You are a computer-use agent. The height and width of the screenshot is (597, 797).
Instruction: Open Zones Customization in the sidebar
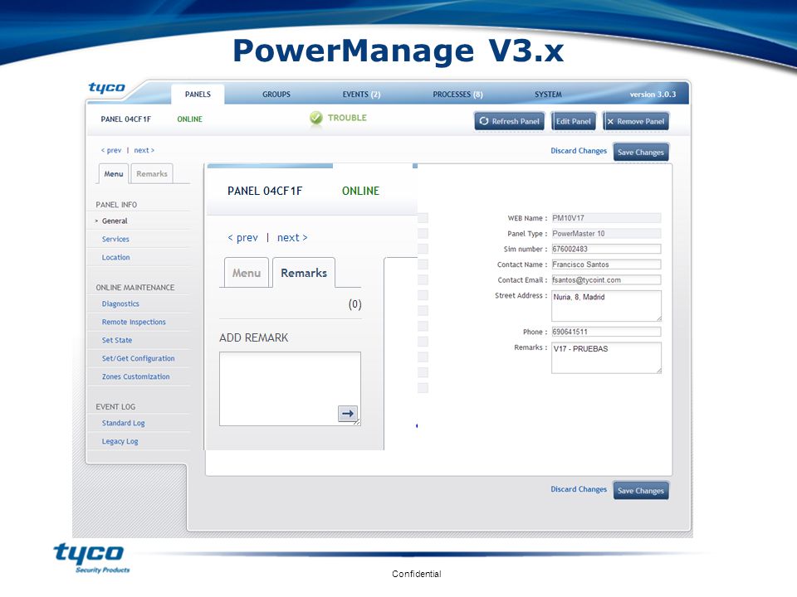coord(135,376)
